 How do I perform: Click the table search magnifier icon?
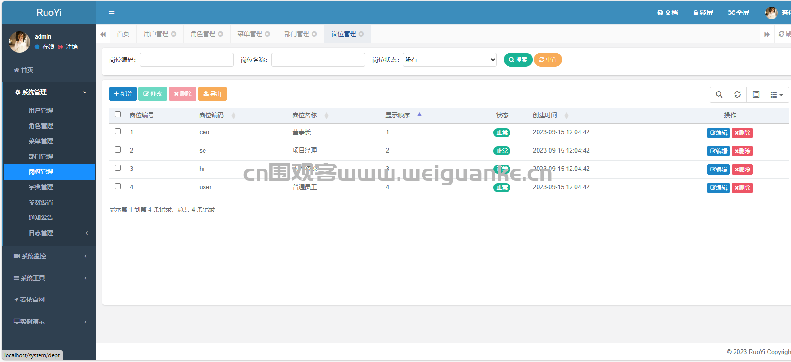click(x=719, y=94)
